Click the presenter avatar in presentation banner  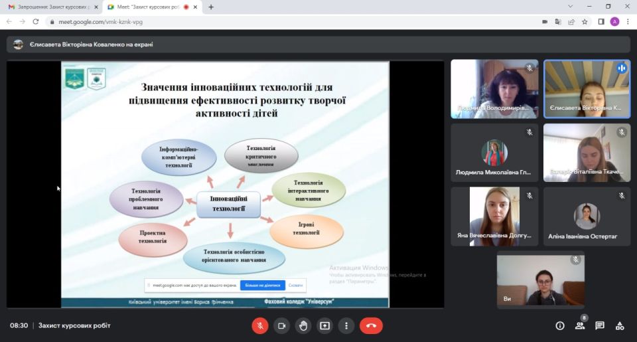(x=18, y=44)
